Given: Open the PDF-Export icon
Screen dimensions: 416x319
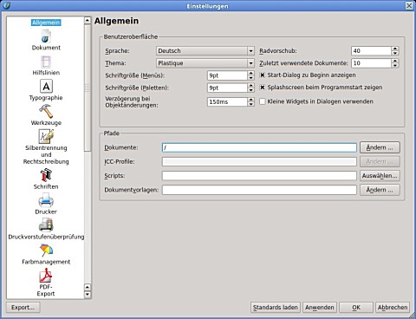Looking at the screenshot, I should pyautogui.click(x=46, y=276).
